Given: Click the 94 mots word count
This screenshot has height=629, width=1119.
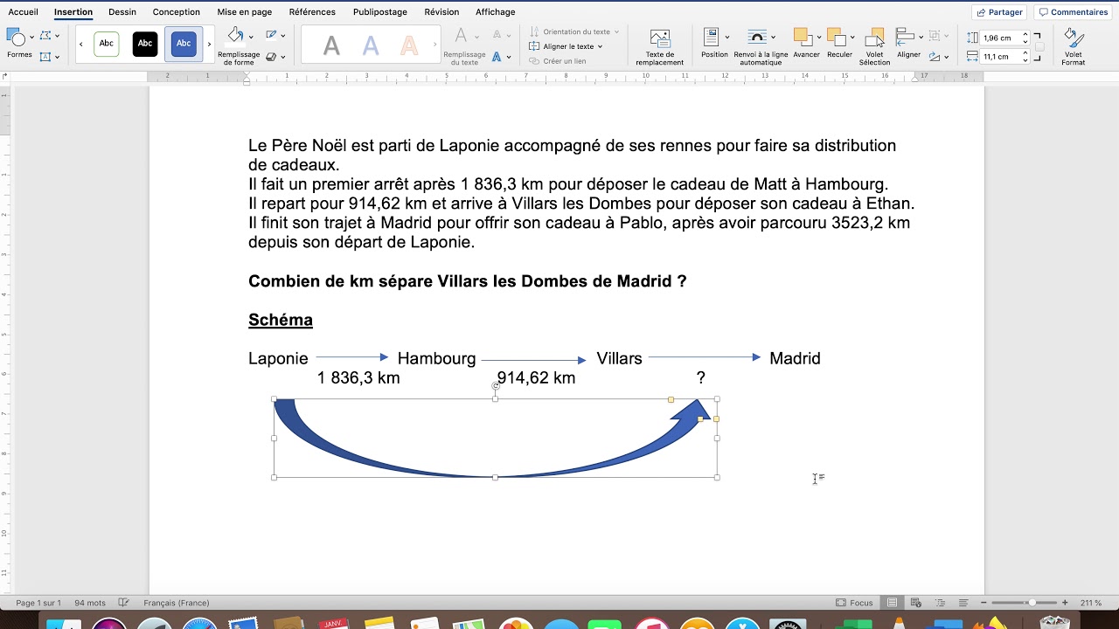Looking at the screenshot, I should [90, 603].
